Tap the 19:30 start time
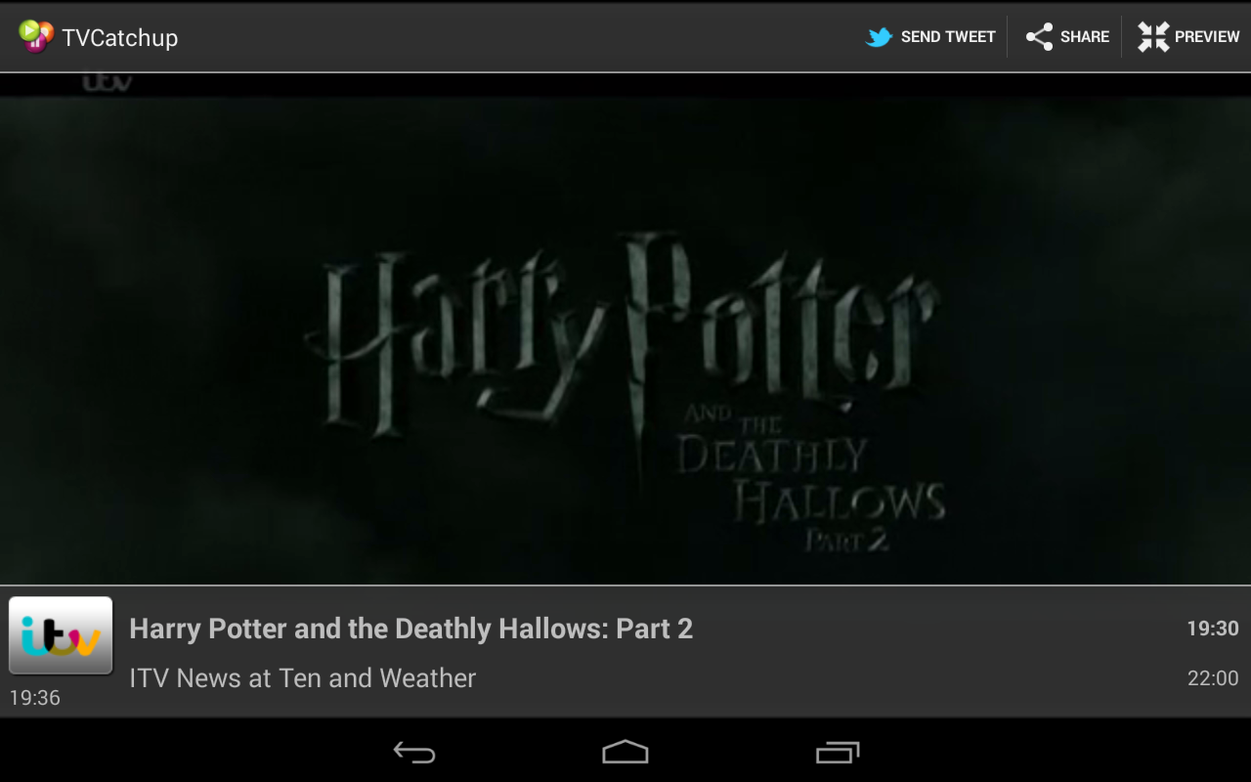Image resolution: width=1251 pixels, height=782 pixels. [1213, 629]
